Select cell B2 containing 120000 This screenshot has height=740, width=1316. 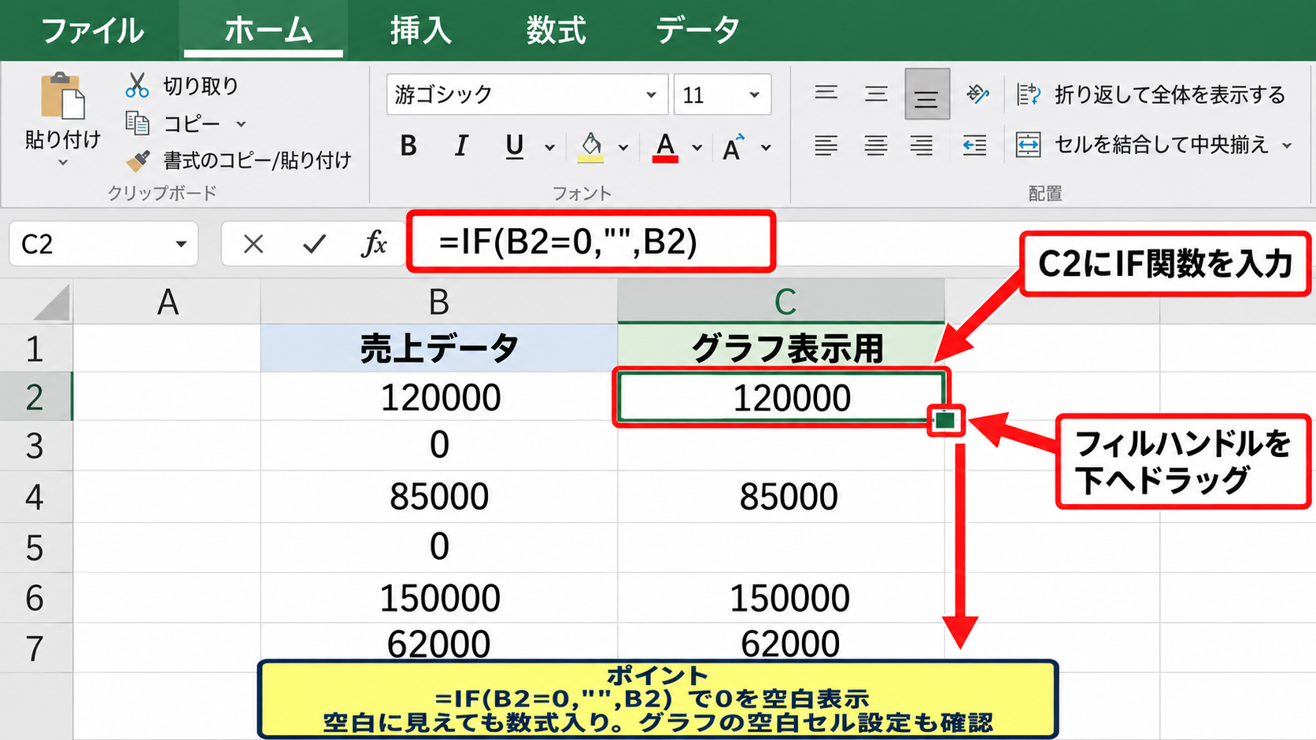[439, 397]
